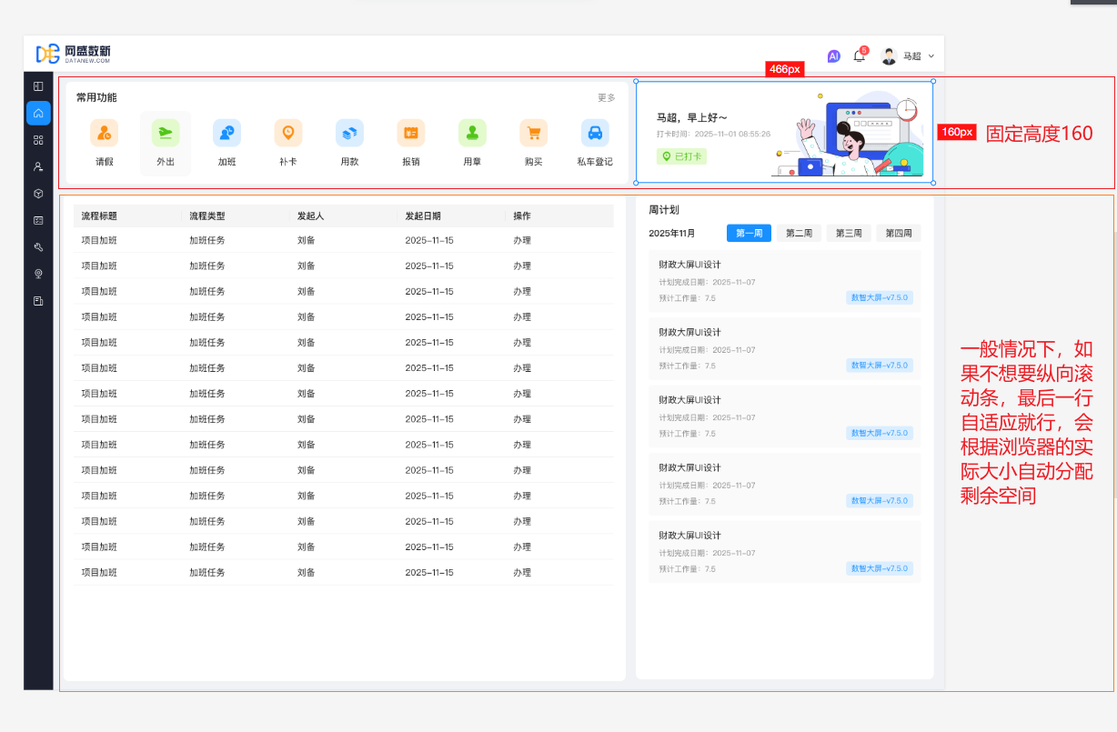Click the 已打卡 check-in status button
This screenshot has width=1117, height=732.
tap(681, 156)
